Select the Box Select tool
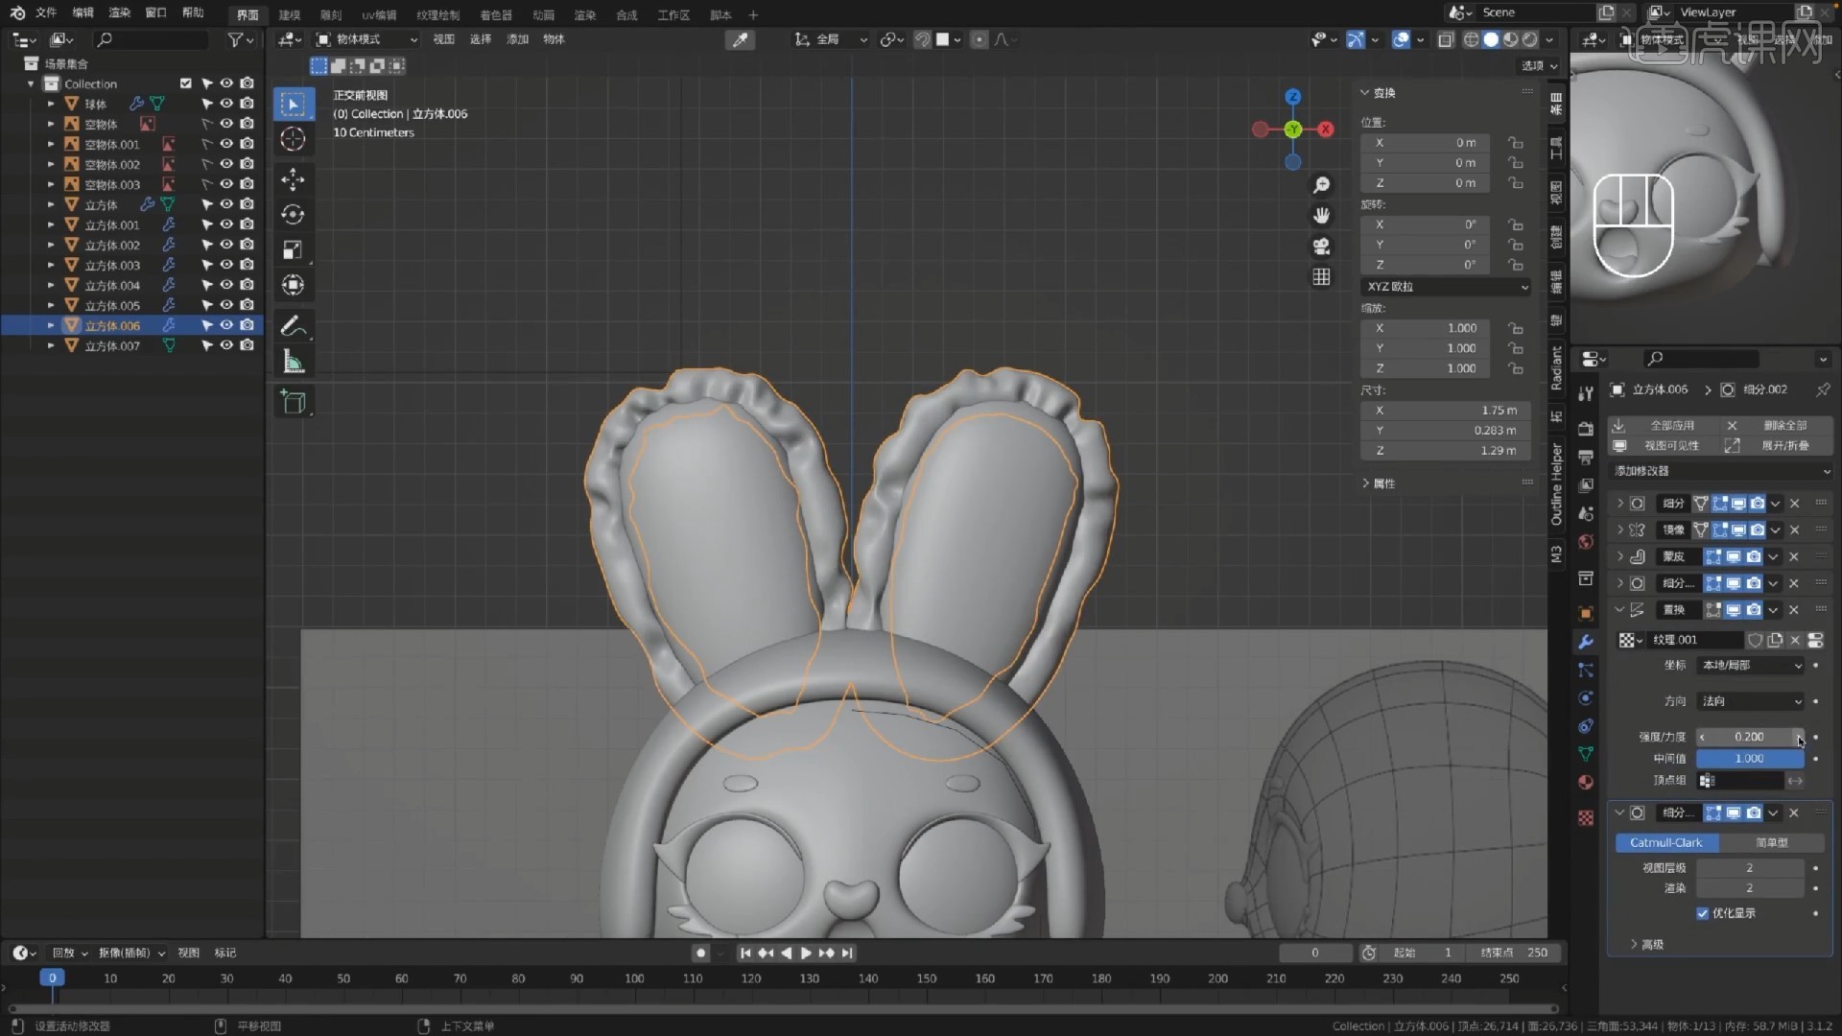 click(294, 104)
